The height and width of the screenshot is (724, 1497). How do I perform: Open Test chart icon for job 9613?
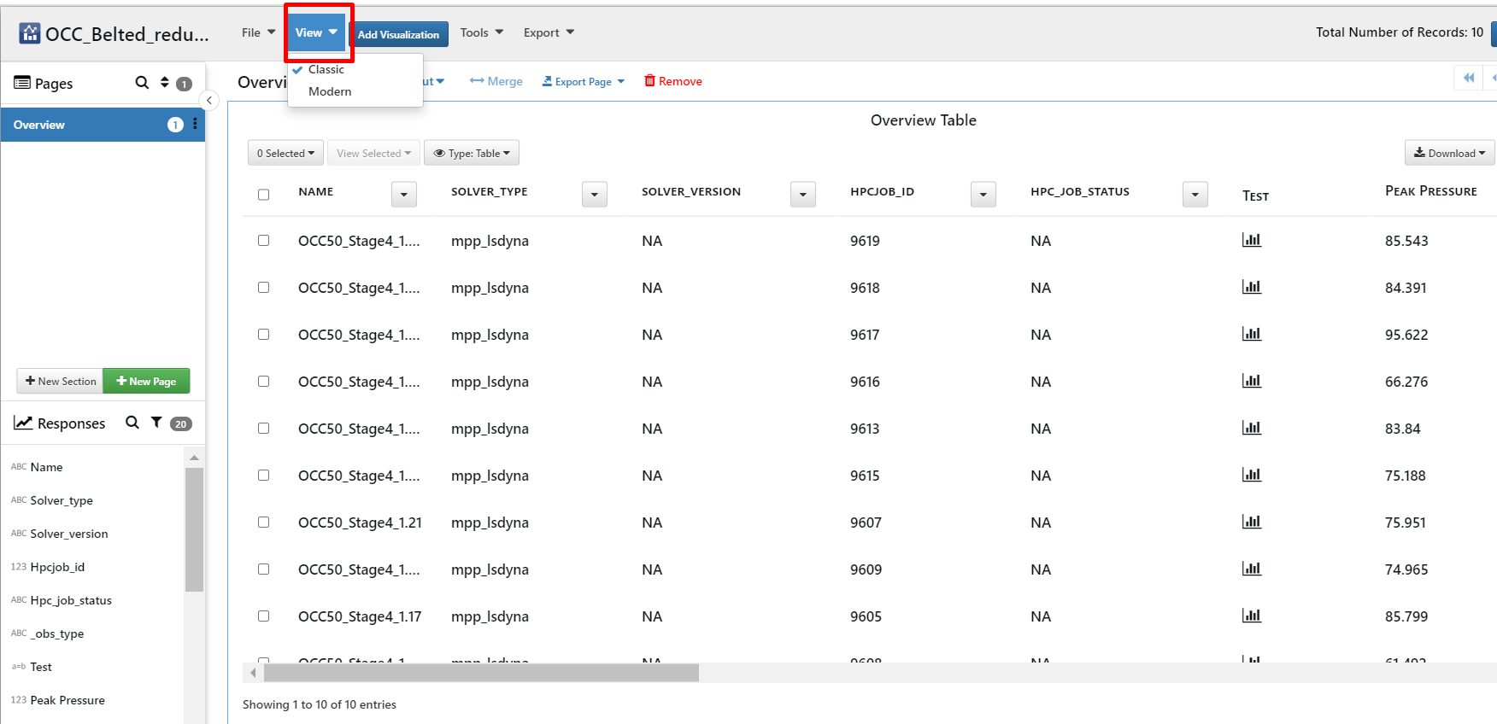(1252, 428)
